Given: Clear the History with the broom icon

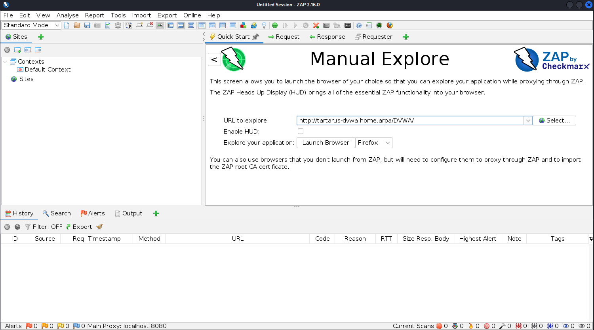Looking at the screenshot, I should [99, 226].
